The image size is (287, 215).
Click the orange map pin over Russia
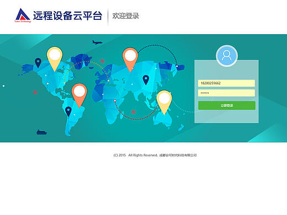point(130,60)
